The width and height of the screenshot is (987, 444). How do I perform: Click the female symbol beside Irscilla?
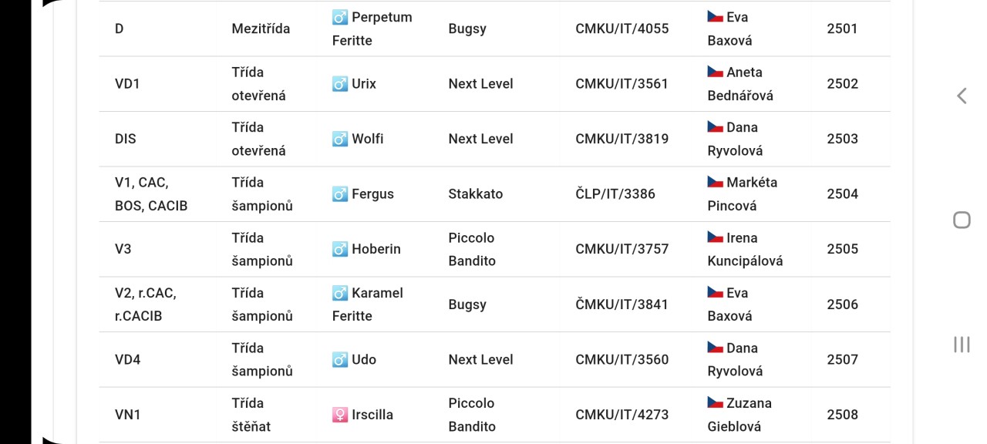(340, 415)
